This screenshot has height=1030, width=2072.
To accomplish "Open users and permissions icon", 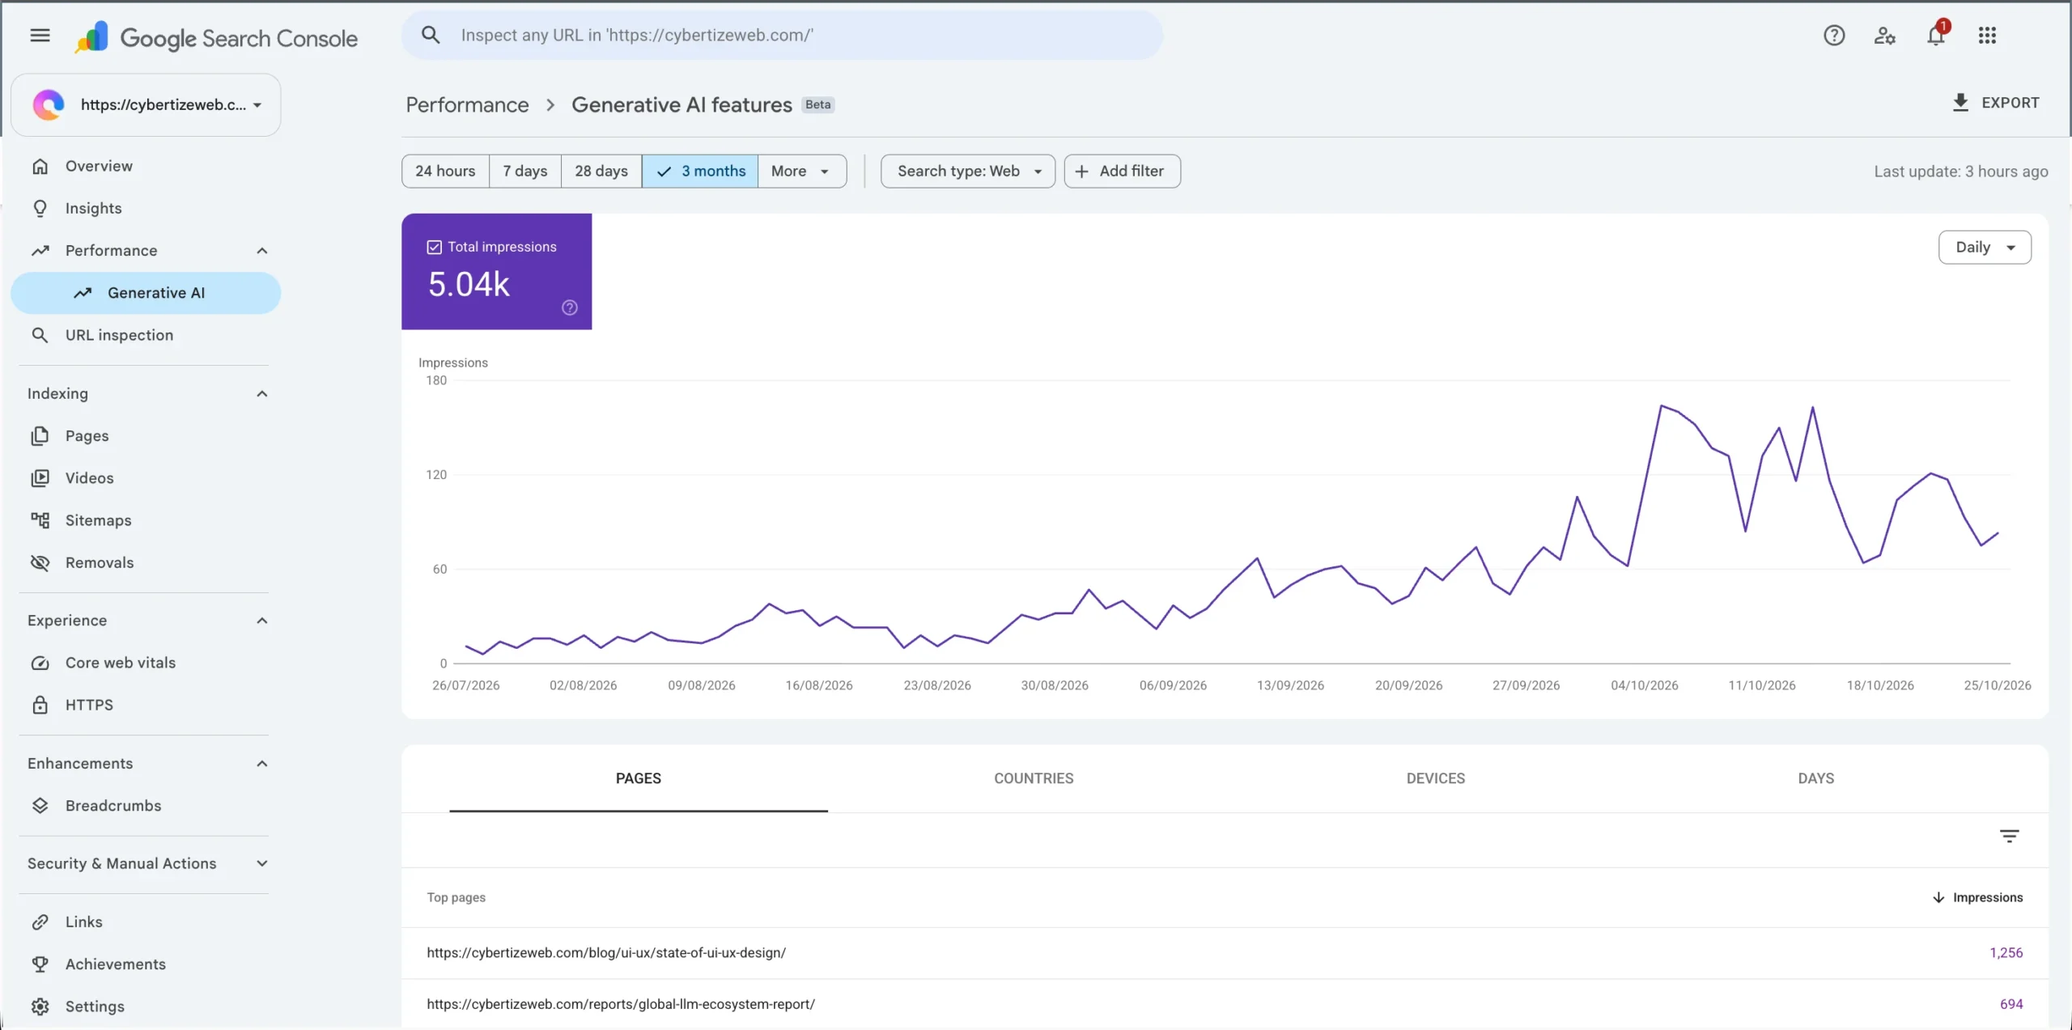I will (x=1884, y=35).
